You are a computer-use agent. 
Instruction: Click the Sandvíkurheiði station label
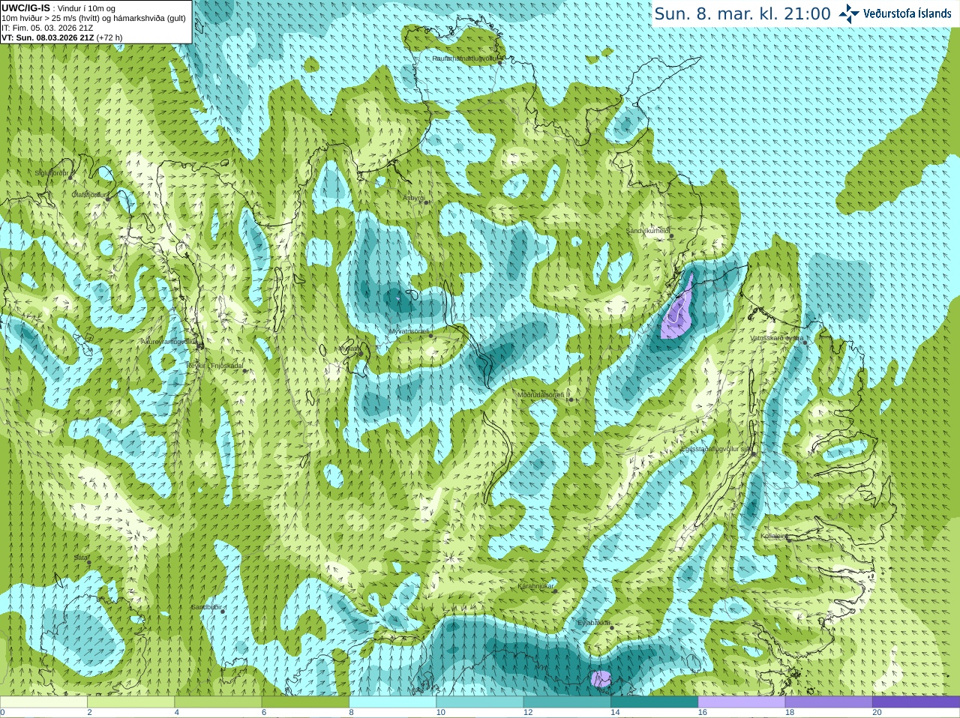[648, 231]
